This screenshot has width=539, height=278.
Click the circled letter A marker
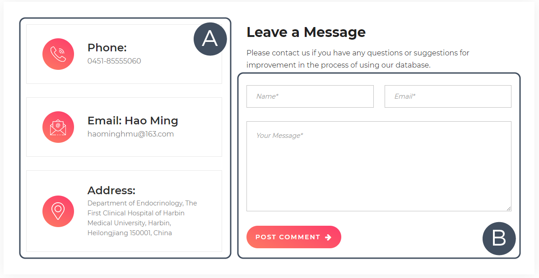210,39
